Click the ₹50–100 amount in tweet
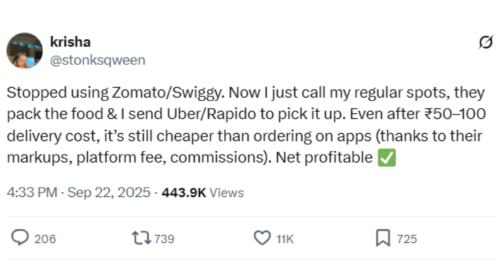Viewport: 496px width, 279px height. click(455, 114)
